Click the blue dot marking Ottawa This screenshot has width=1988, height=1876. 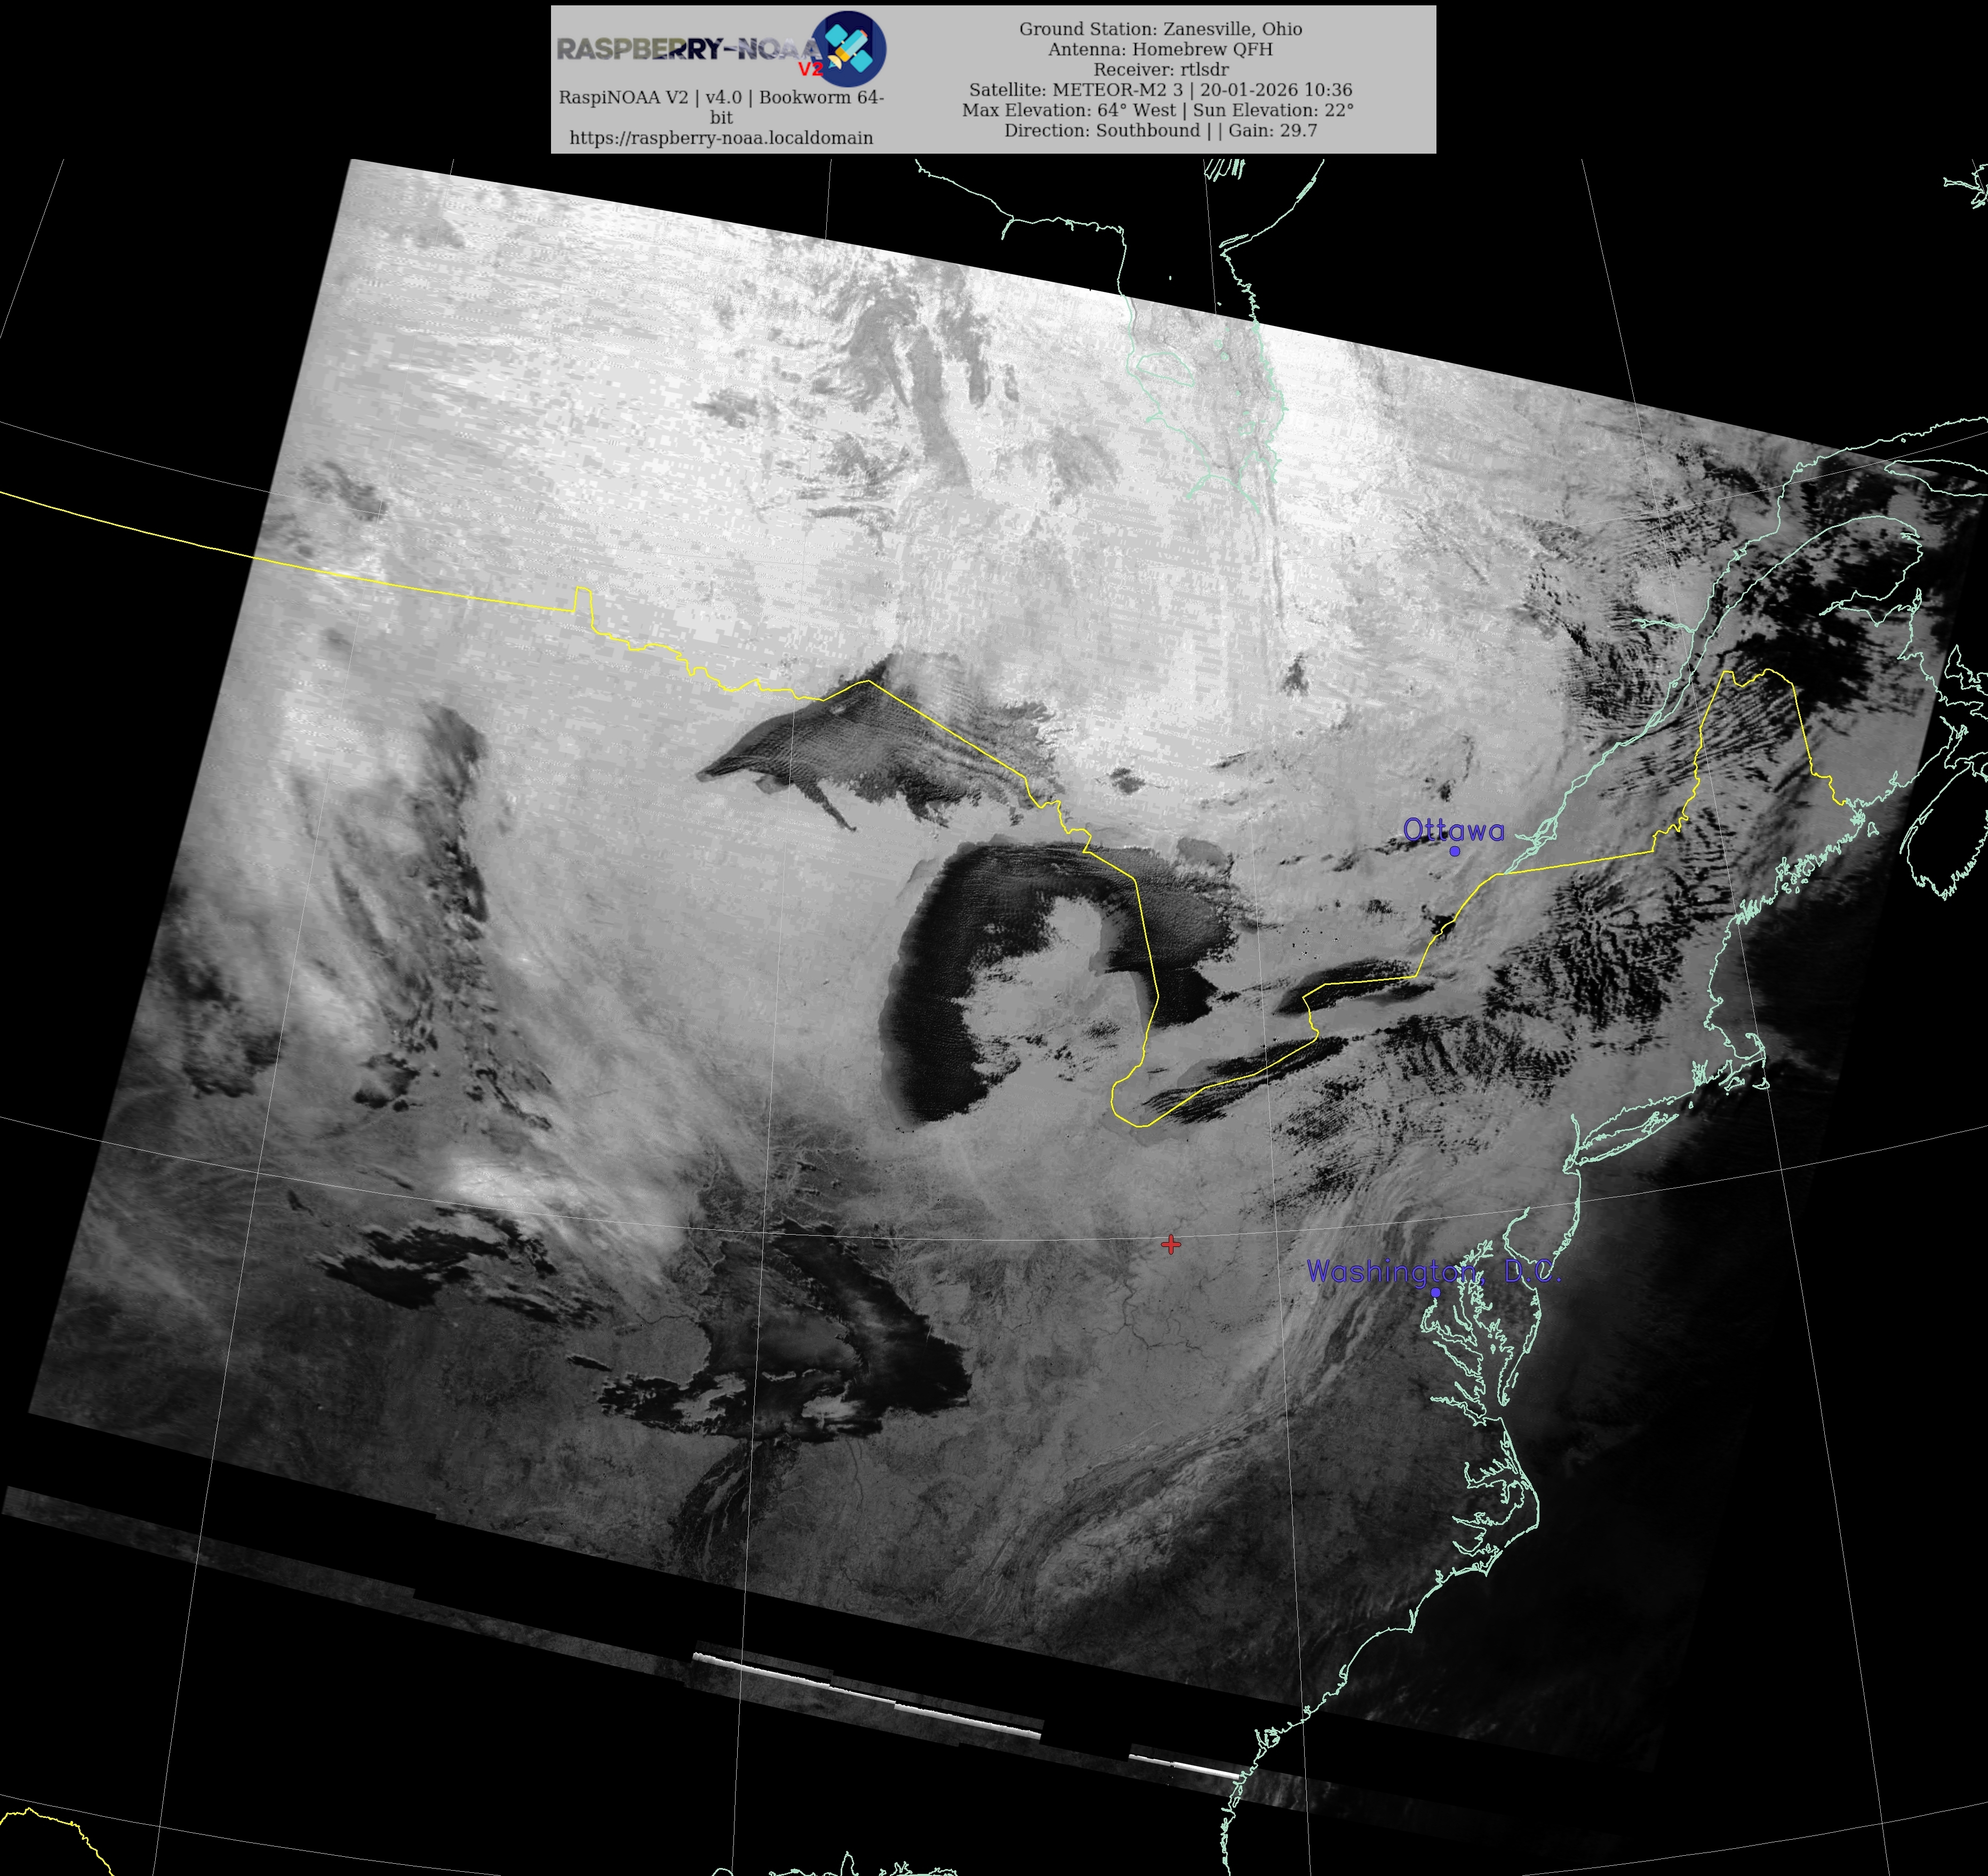tap(1455, 850)
